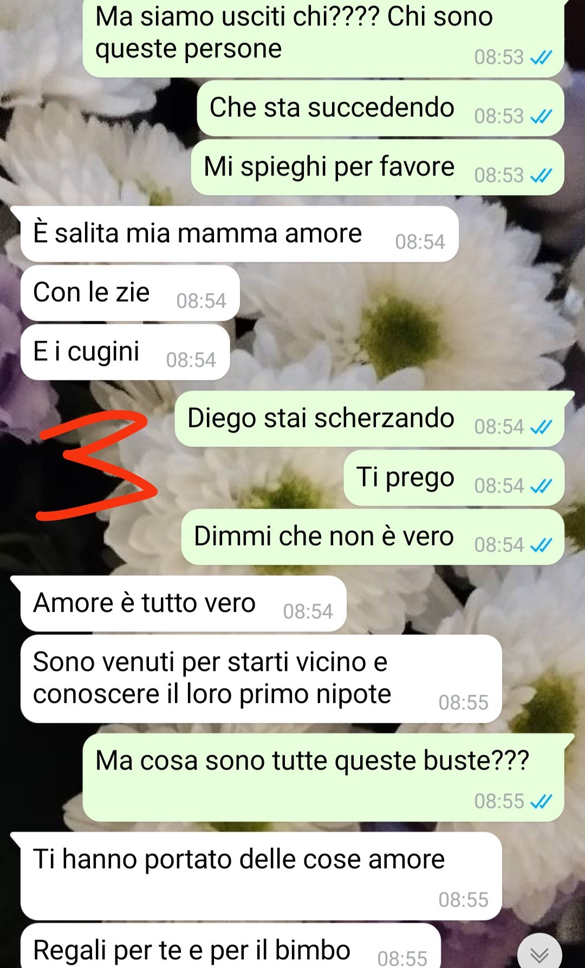Tap read ticks on "Ti prego" message

pos(541,486)
